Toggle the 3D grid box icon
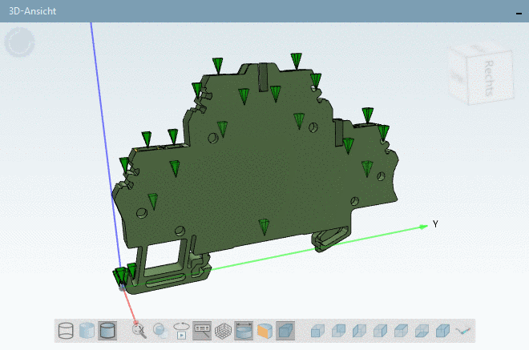Viewport: 529px width, 350px height. pyautogui.click(x=223, y=331)
